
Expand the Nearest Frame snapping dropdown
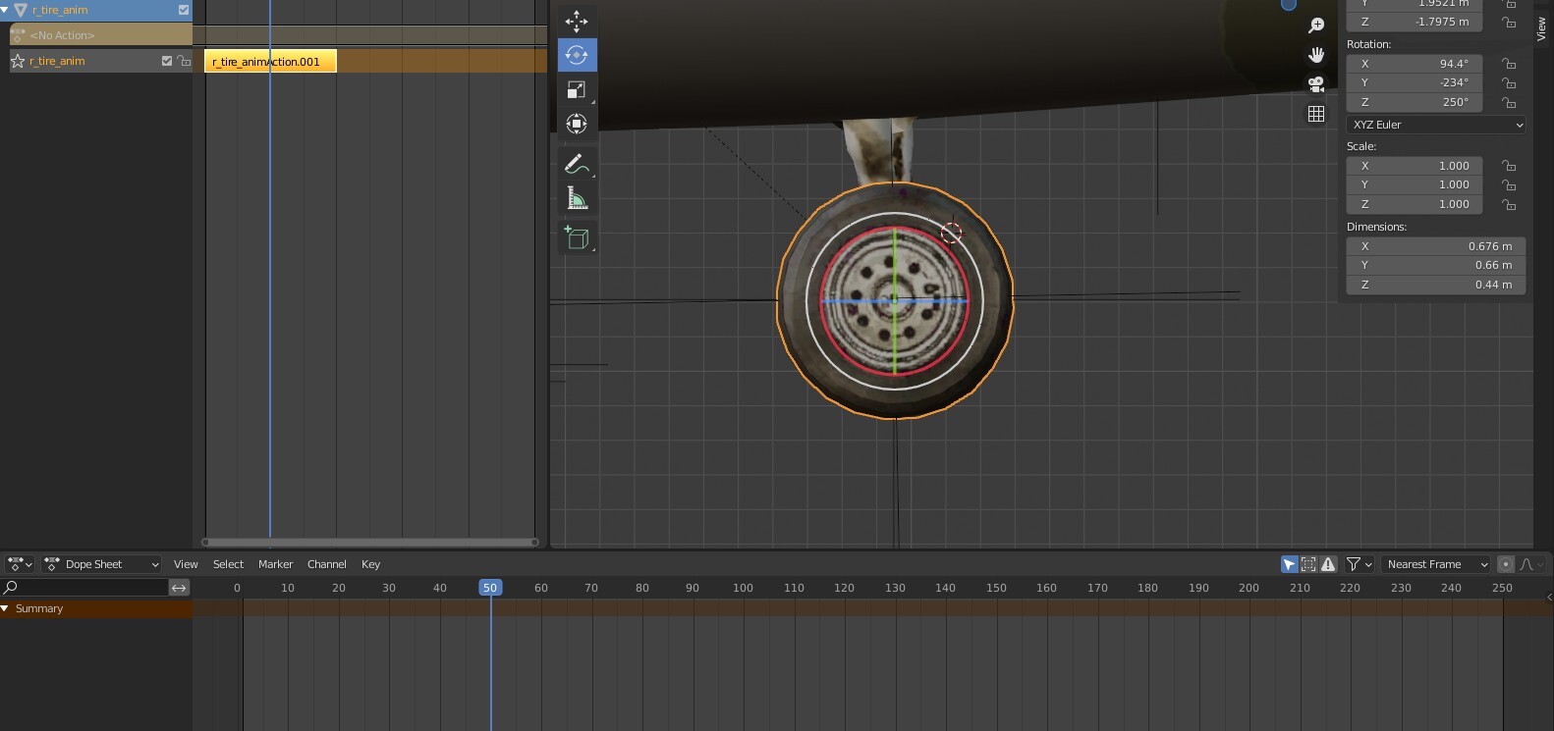click(1436, 564)
